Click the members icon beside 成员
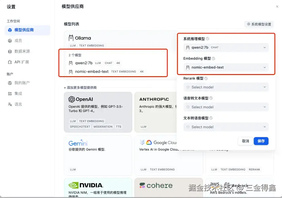The height and width of the screenshot is (198, 282). [10, 41]
